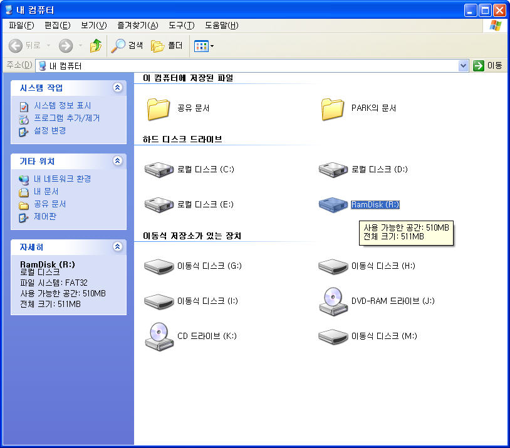Open the 도움말(H) menu
Viewport: 510px width, 448px height.
tap(222, 26)
